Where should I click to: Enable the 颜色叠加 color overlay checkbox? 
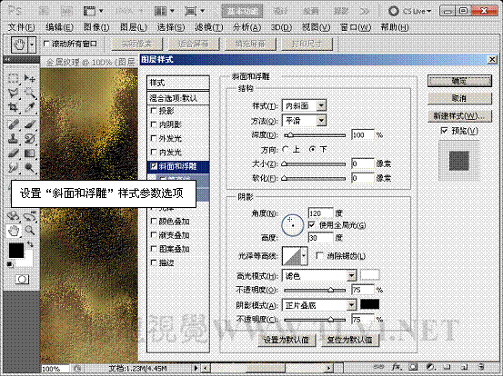[x=154, y=222]
